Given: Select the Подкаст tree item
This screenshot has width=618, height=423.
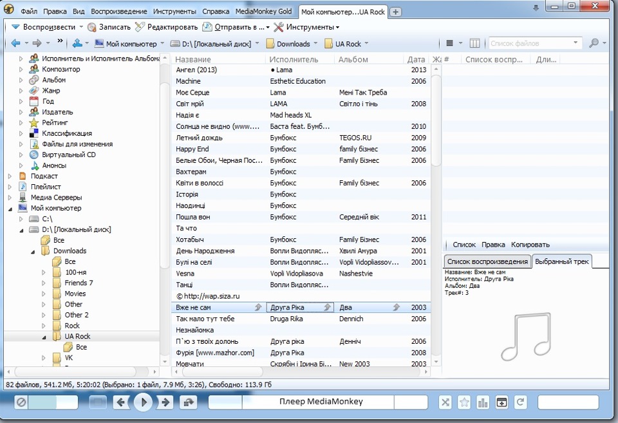Looking at the screenshot, I should (38, 176).
